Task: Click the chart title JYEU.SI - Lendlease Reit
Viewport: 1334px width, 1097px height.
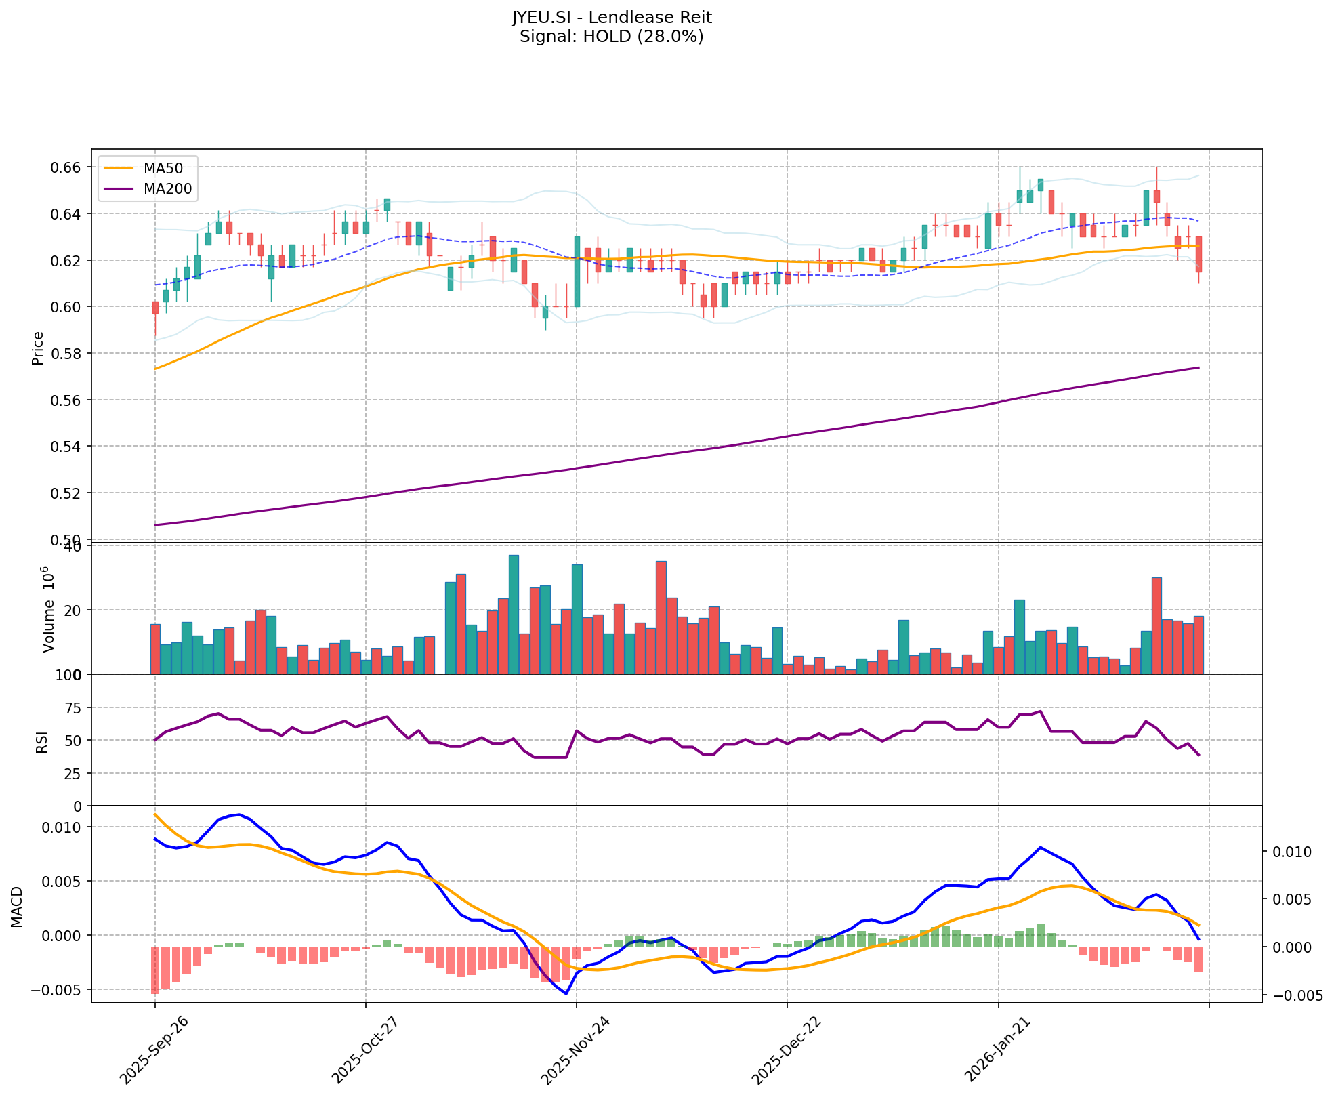Action: click(x=611, y=17)
